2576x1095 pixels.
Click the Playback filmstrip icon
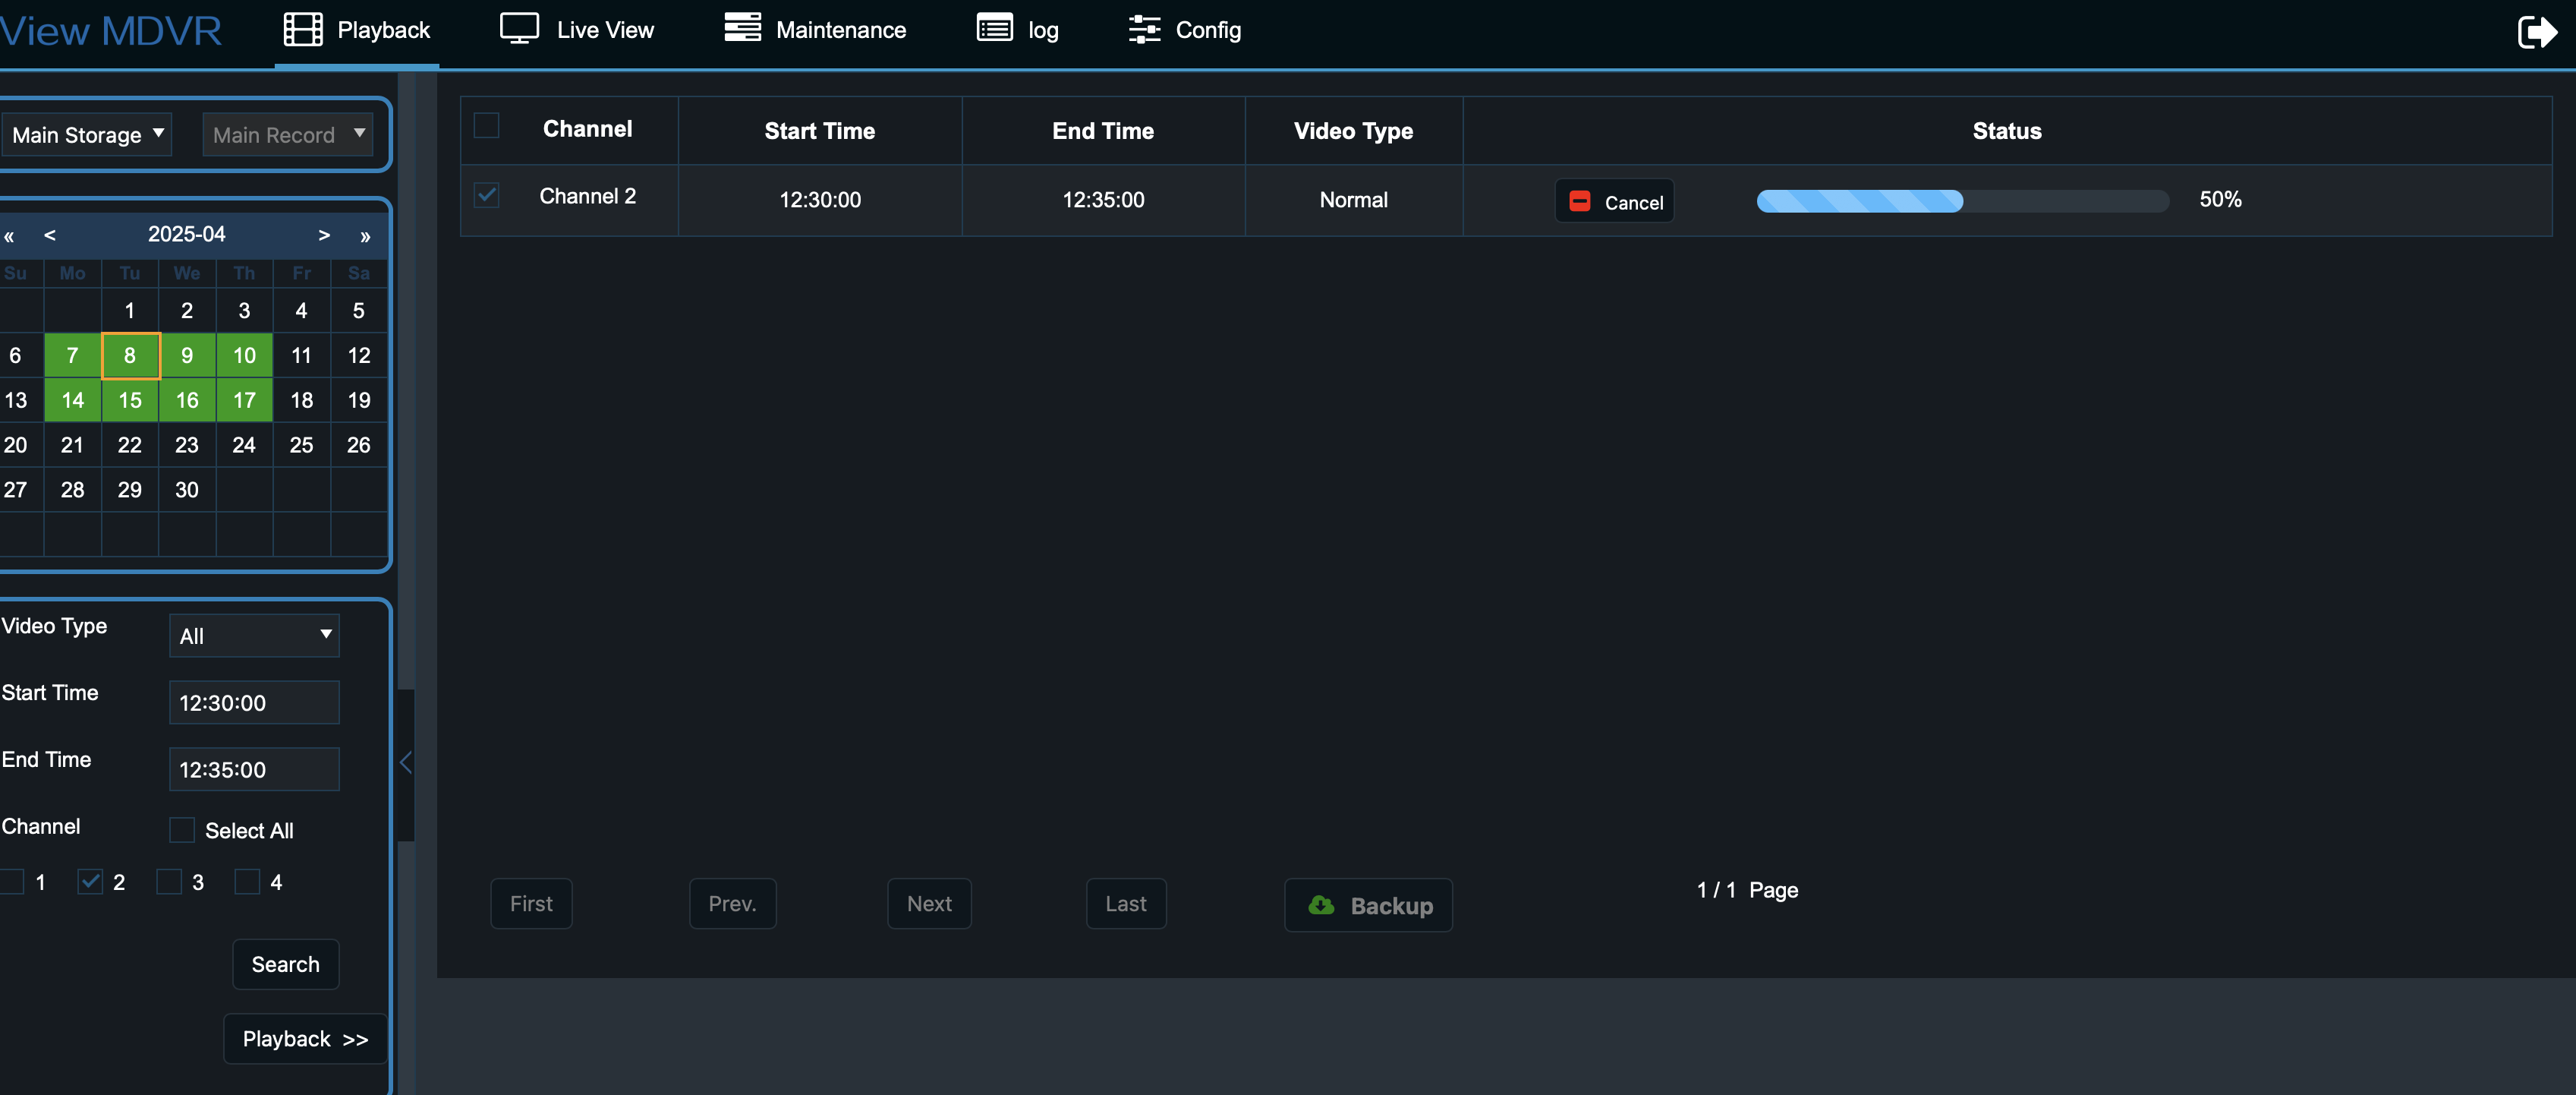[x=302, y=29]
